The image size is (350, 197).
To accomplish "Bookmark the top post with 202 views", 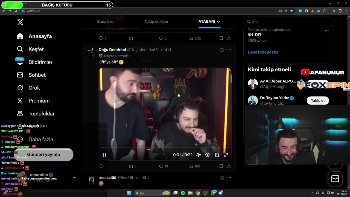I will [221, 38].
